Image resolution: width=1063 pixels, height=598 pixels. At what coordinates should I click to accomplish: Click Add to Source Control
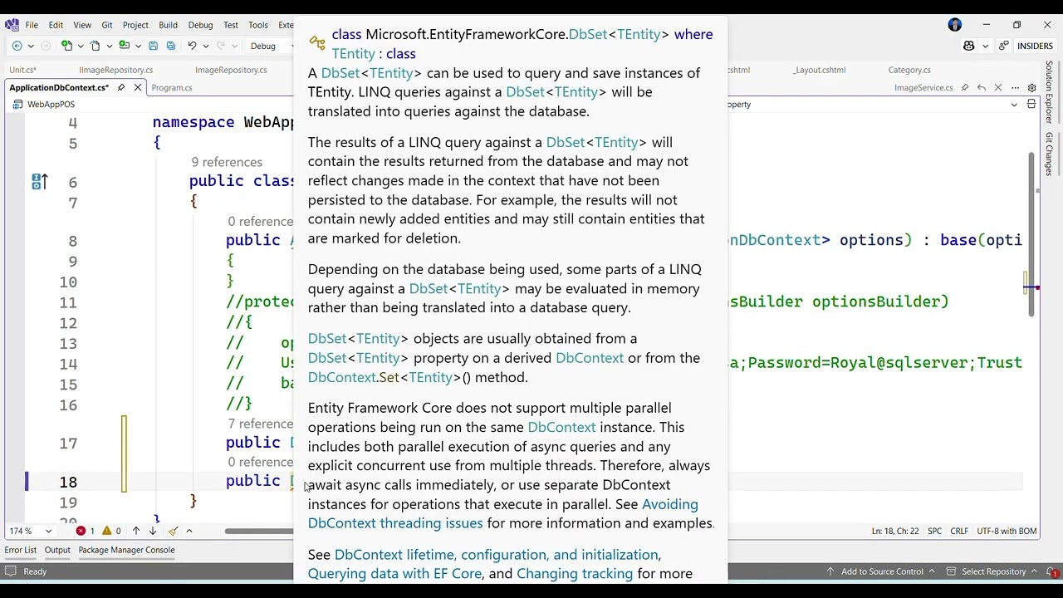(x=882, y=571)
